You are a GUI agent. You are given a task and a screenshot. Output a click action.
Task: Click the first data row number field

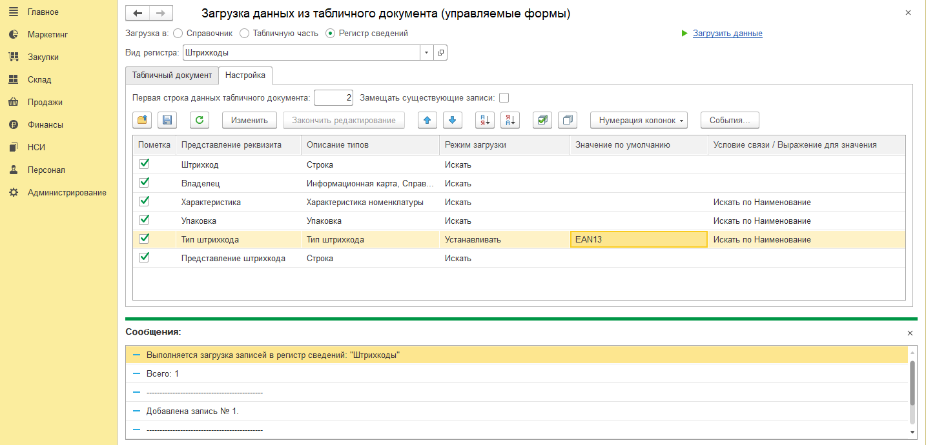pyautogui.click(x=333, y=98)
